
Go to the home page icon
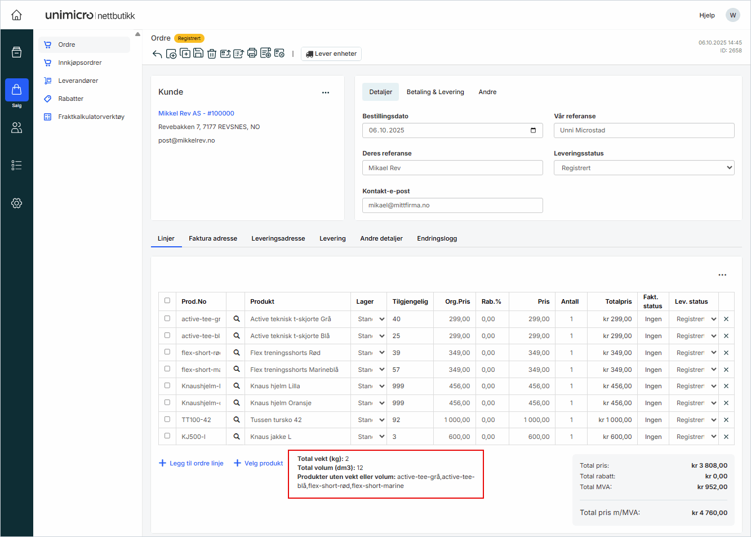tap(17, 15)
